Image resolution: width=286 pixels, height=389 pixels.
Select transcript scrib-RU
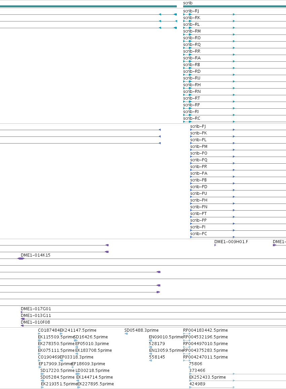coord(192,78)
